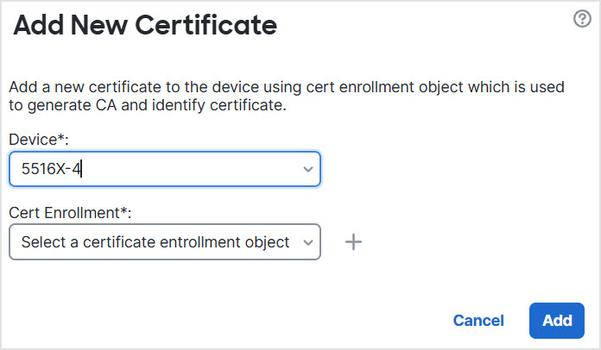Open the certificate enrollment object select box

pos(164,242)
